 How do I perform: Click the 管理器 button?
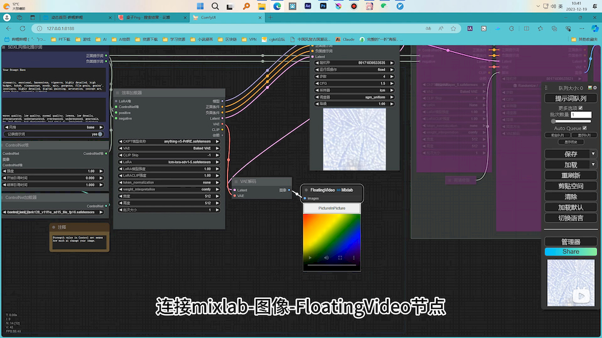tap(570, 241)
